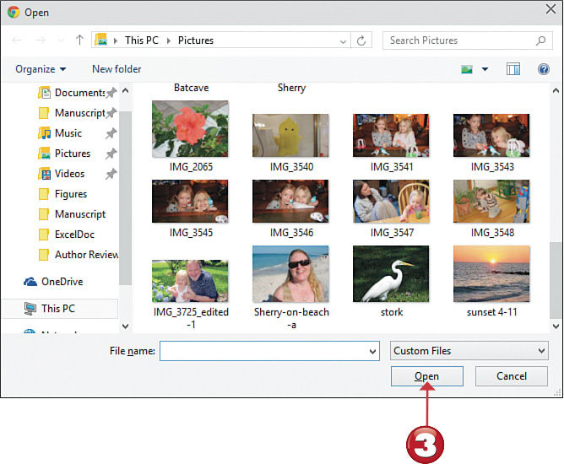Click Pictures in the address path
The width and height of the screenshot is (564, 464).
click(196, 40)
